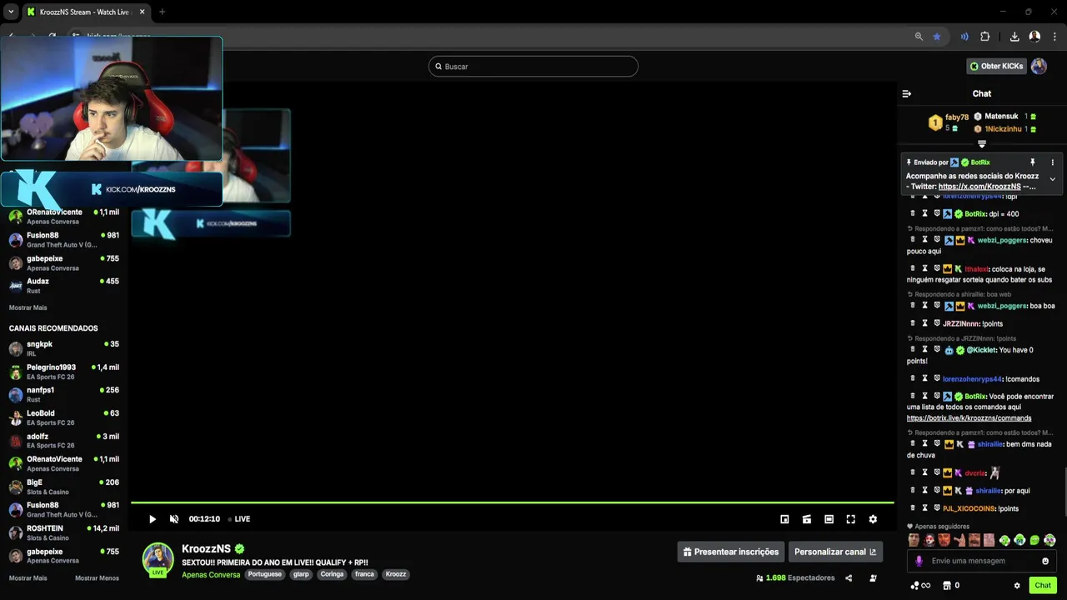Open the chat store shop icon

pos(947,585)
